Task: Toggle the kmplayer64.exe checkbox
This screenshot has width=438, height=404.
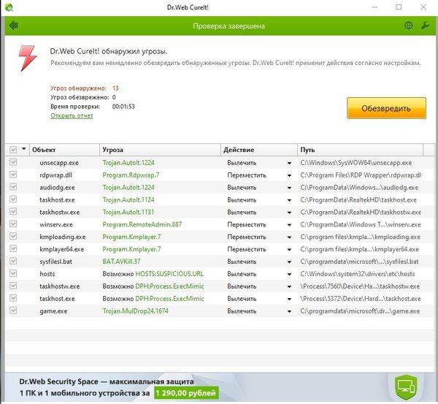Action: [13, 249]
